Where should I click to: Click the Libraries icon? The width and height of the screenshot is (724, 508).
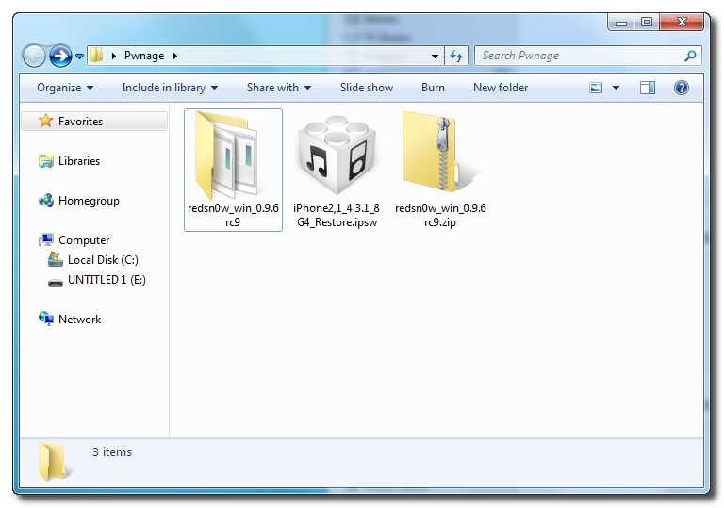45,161
